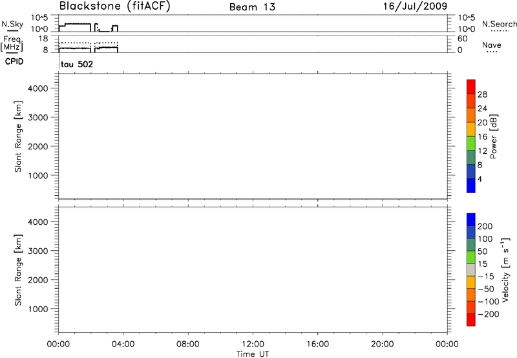Click the CPID row label

point(14,61)
